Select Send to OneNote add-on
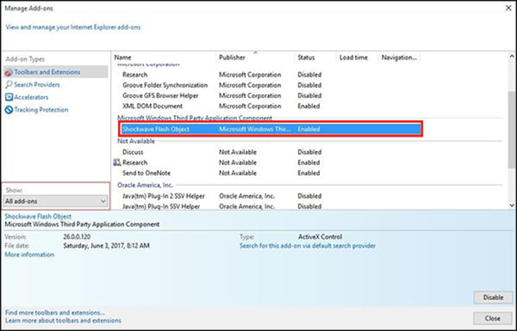 146,173
